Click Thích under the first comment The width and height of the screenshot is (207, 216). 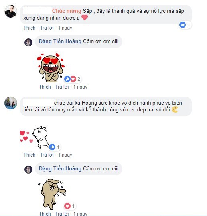(30, 28)
